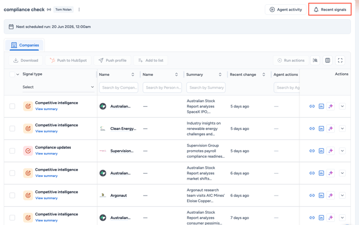The height and width of the screenshot is (225, 359).
Task: Click AI sparkle icon on Supervision row
Action: coord(331,151)
